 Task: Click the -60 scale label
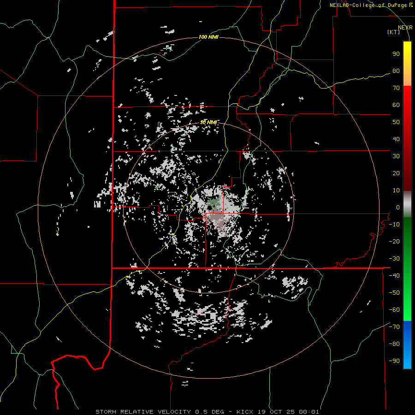(394, 310)
